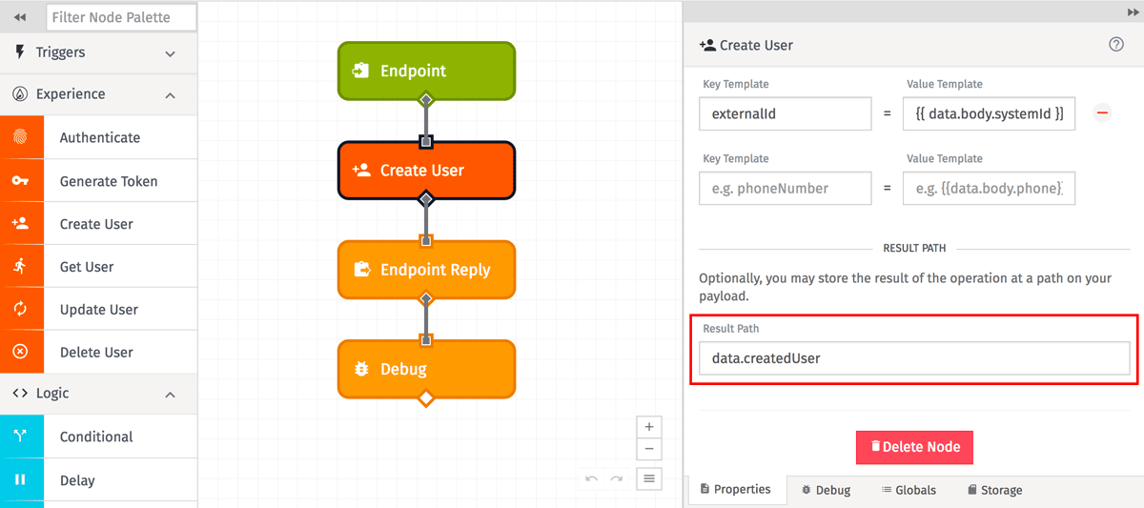This screenshot has height=508, width=1144.
Task: Click the Filter Node Palette search box
Action: (121, 17)
